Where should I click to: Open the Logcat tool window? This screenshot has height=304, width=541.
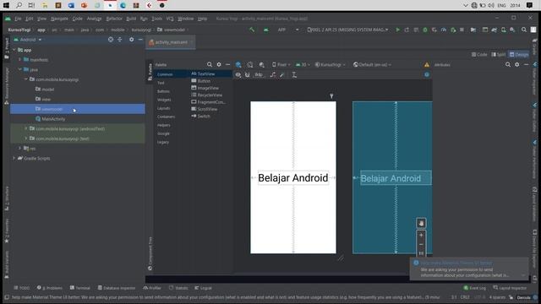(203, 288)
